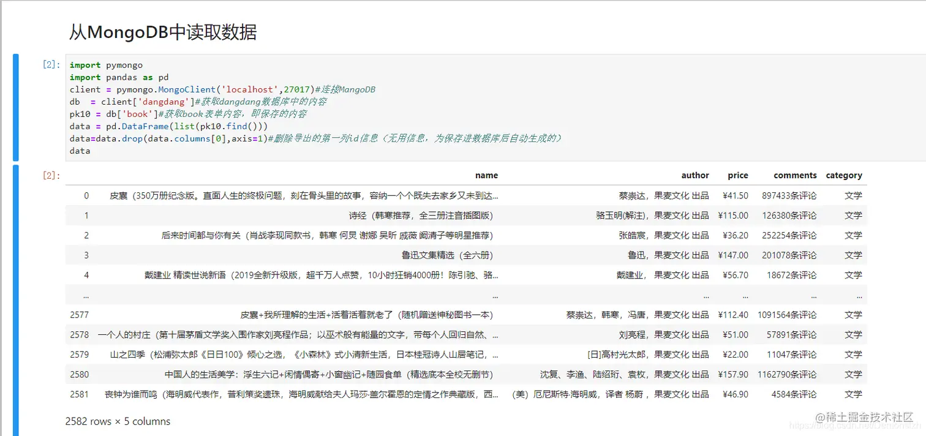Click row index 2577 in the table
The width and height of the screenshot is (926, 436).
(80, 315)
